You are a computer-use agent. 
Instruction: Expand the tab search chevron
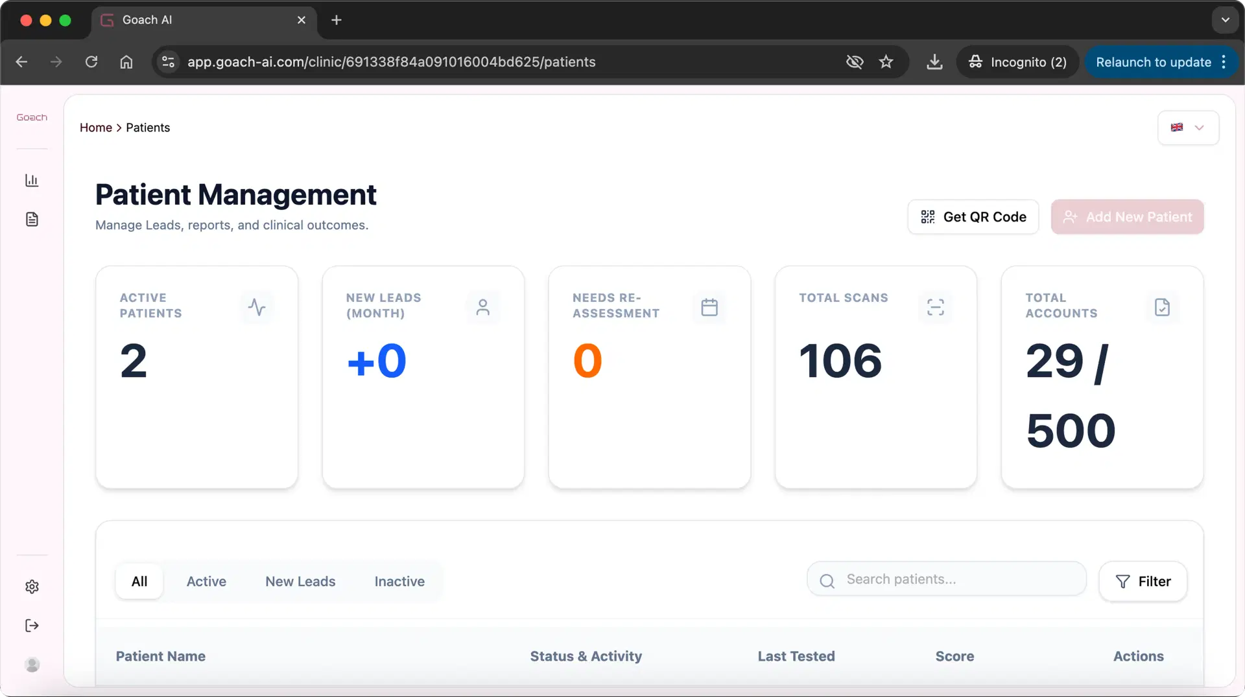click(1225, 20)
